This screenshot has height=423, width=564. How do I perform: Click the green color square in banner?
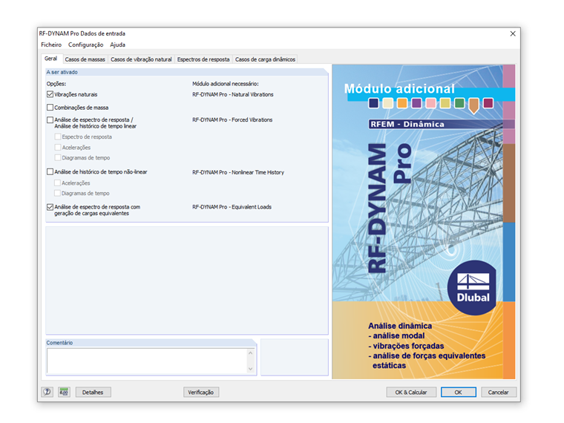(x=459, y=103)
